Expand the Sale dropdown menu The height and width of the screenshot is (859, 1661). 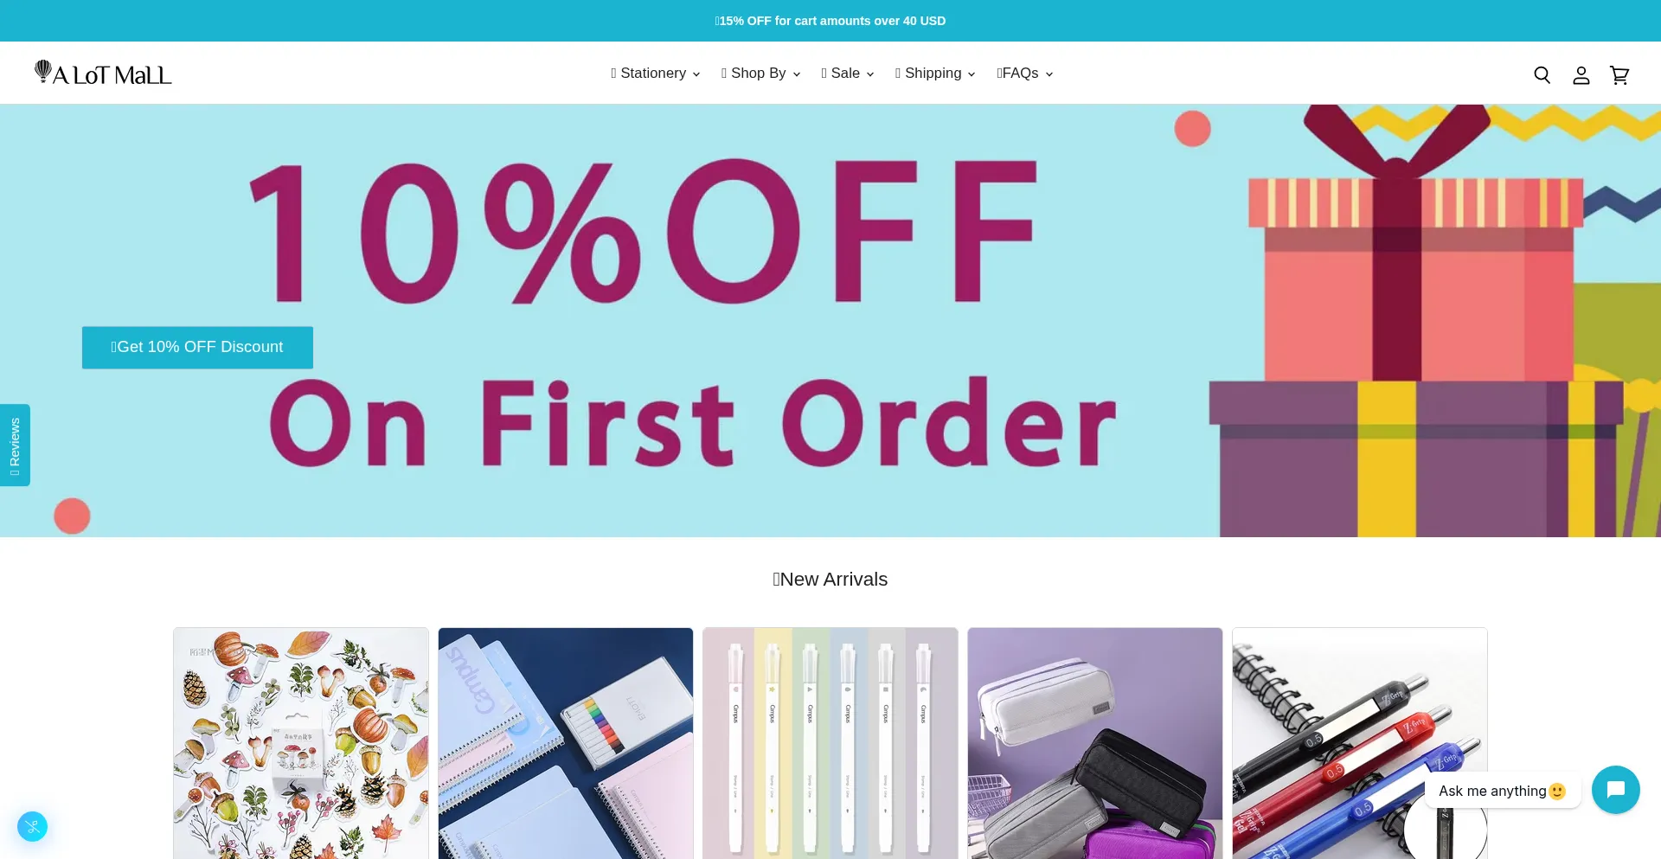847,74
